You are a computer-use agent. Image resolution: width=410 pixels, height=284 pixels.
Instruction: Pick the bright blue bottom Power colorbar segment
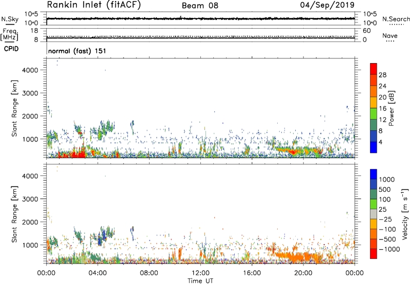(374, 147)
